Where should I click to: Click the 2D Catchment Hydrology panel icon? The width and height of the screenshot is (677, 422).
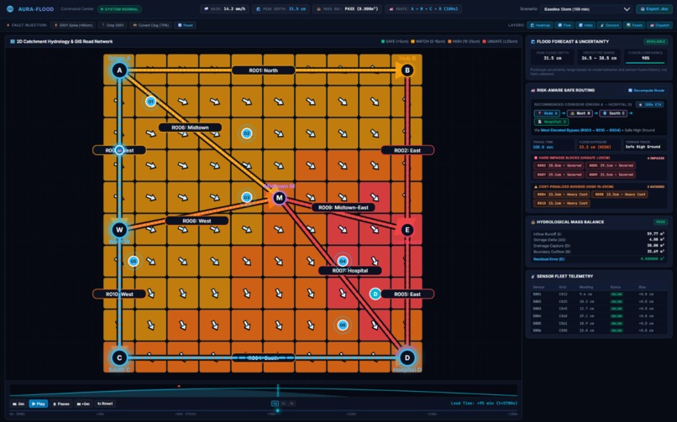[12, 42]
